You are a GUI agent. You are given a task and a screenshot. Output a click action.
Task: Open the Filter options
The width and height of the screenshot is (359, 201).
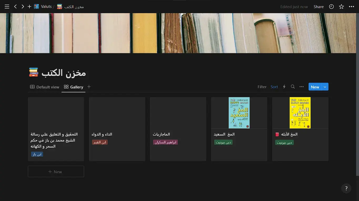click(262, 87)
